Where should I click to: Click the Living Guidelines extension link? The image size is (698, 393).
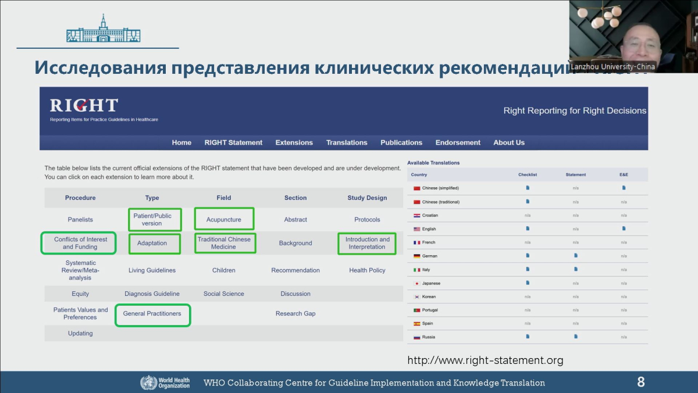pyautogui.click(x=152, y=270)
